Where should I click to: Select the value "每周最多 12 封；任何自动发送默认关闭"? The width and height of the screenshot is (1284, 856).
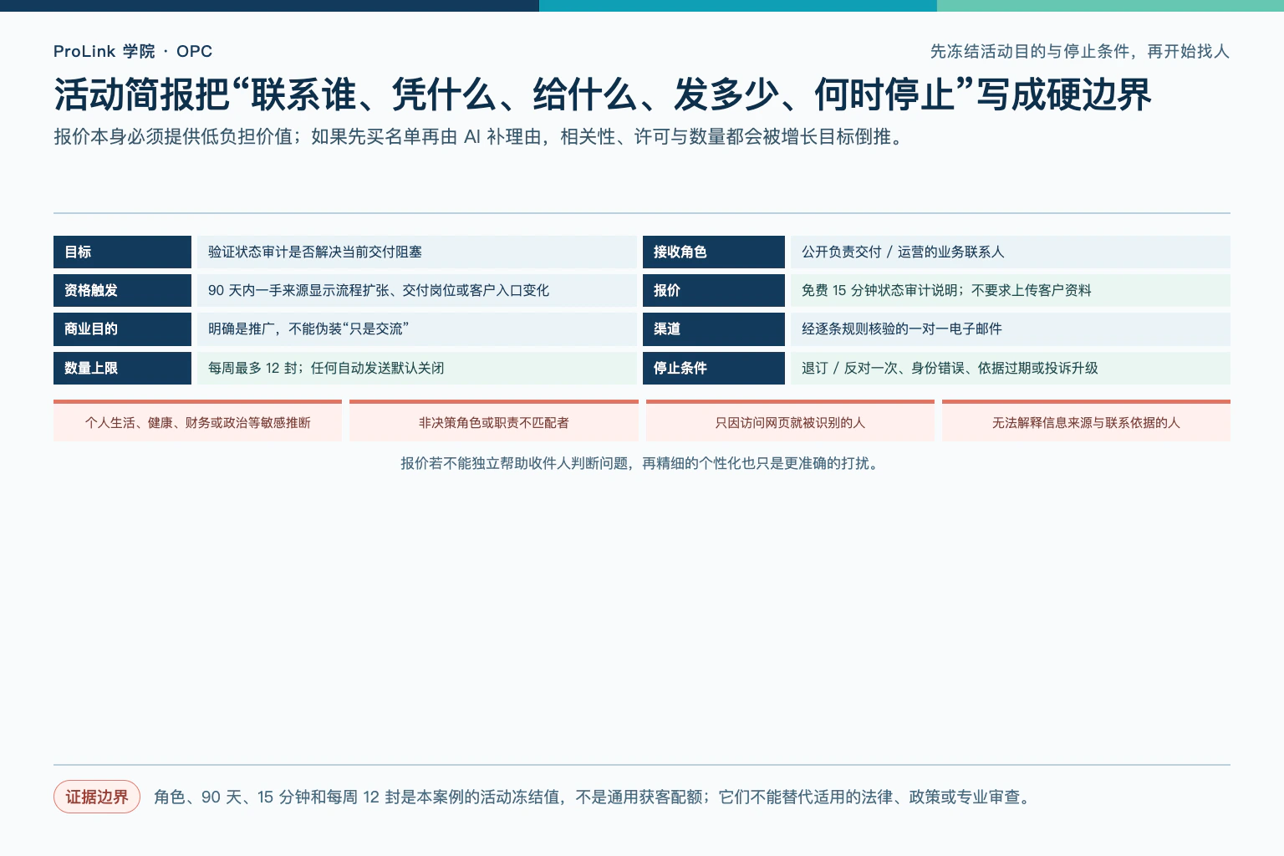click(326, 368)
